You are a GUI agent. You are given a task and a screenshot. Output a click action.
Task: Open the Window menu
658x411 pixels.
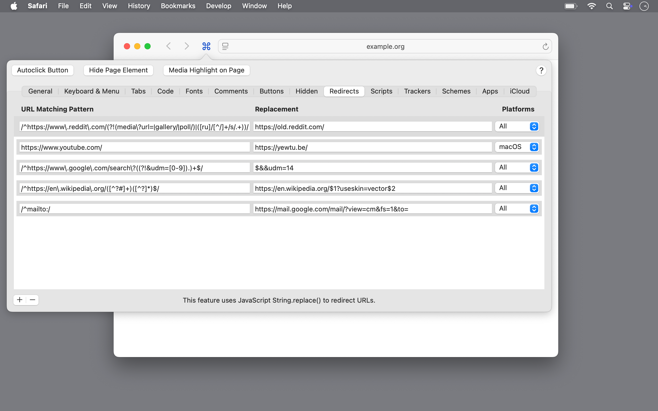pyautogui.click(x=254, y=6)
